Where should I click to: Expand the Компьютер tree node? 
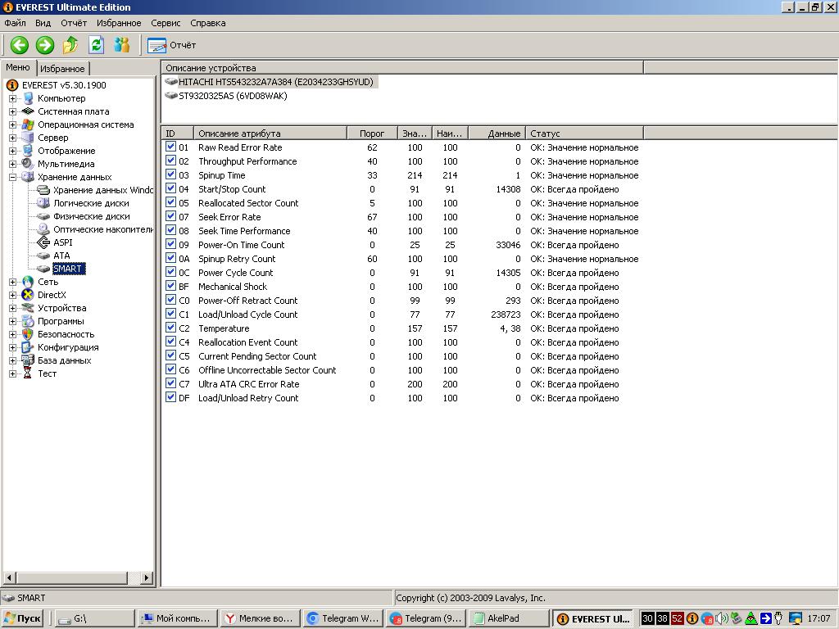coord(13,98)
